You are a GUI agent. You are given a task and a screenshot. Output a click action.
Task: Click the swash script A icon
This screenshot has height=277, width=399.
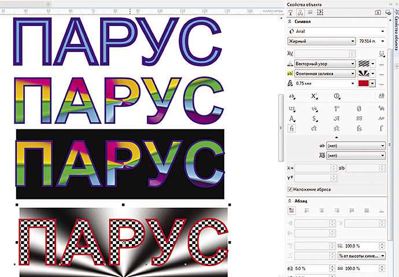[x=337, y=119]
